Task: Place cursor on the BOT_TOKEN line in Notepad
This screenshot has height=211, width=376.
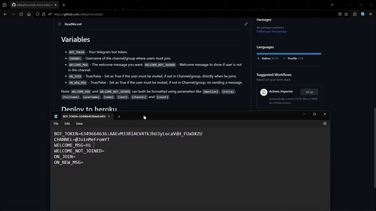Action: coord(128,134)
